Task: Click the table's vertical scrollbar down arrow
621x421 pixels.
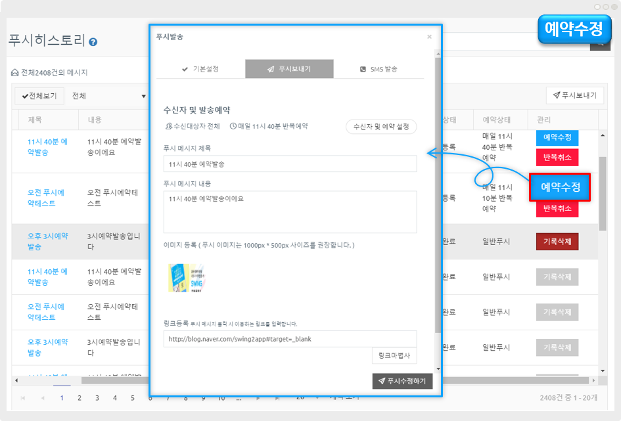Action: 603,371
